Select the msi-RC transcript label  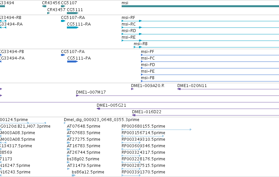(129, 24)
